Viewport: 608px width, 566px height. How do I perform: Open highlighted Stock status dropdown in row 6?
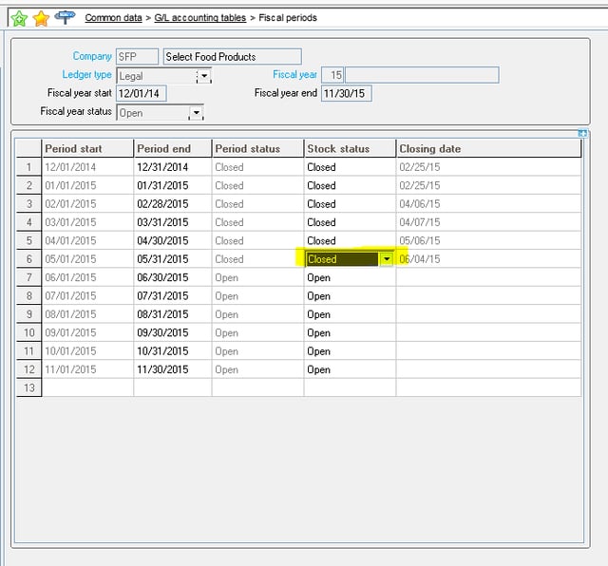(x=387, y=259)
